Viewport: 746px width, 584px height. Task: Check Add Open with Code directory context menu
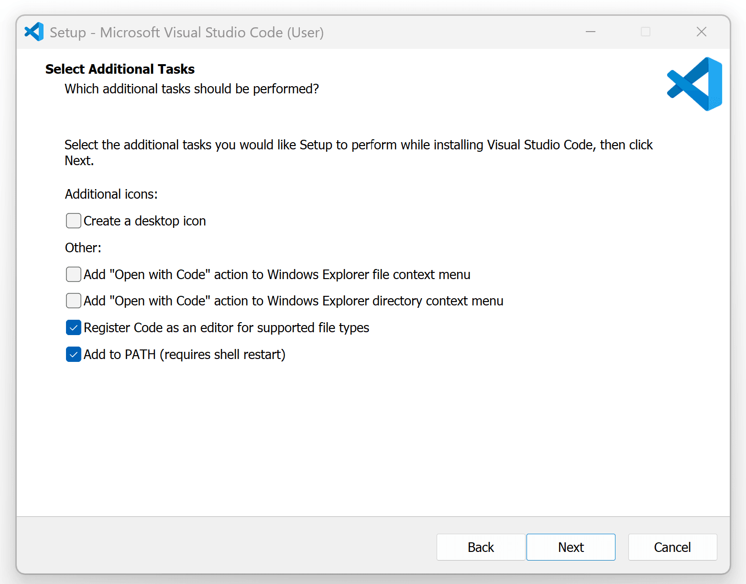pos(73,301)
